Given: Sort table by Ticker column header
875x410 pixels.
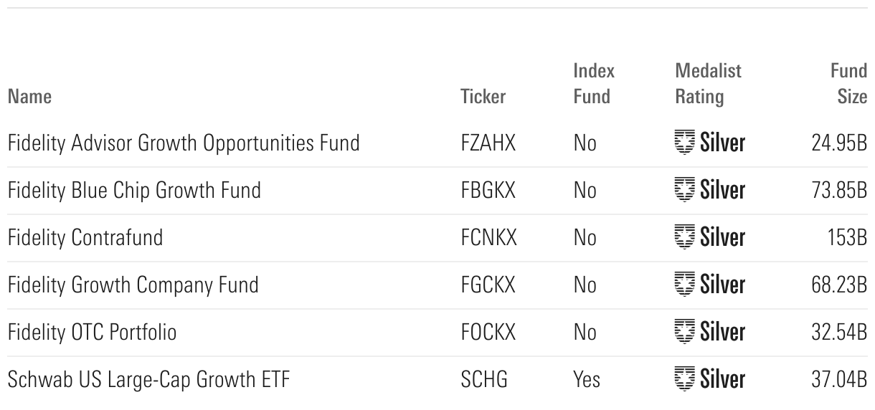Looking at the screenshot, I should tap(483, 97).
